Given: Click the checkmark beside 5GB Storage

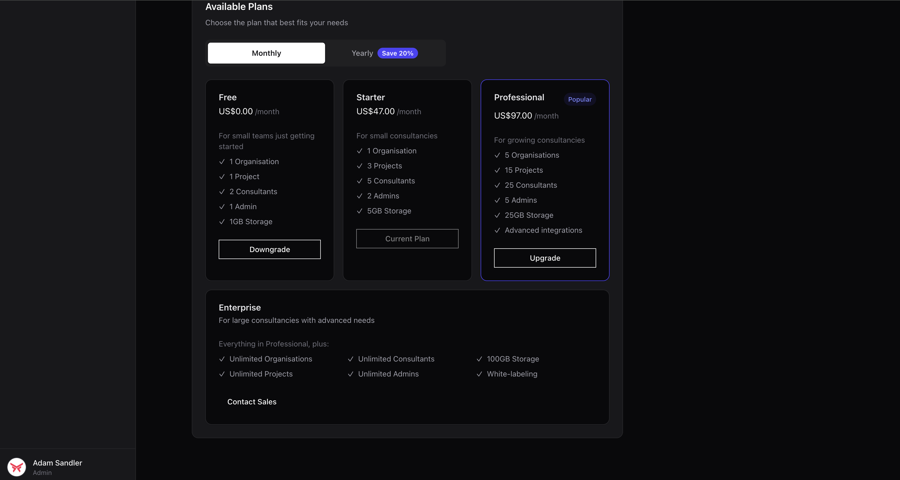Looking at the screenshot, I should [360, 211].
